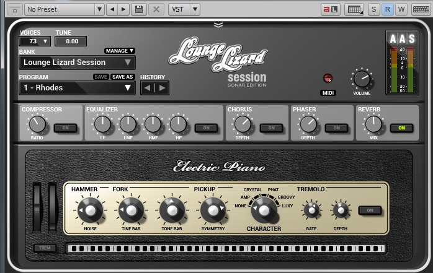The width and height of the screenshot is (433, 273).
Task: Click the Tremolo Depth knob
Action: [x=341, y=210]
